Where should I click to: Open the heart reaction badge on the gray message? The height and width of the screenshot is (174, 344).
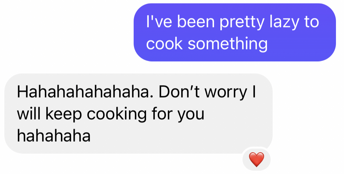tap(257, 159)
